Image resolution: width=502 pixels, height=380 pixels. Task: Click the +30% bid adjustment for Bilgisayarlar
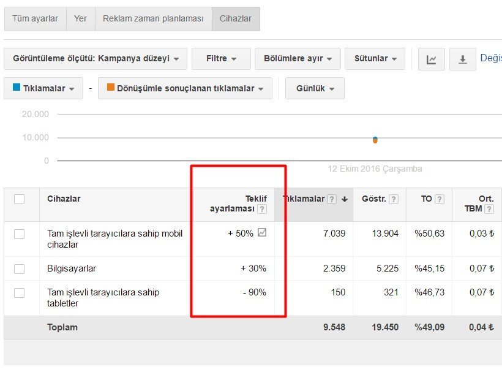click(253, 268)
